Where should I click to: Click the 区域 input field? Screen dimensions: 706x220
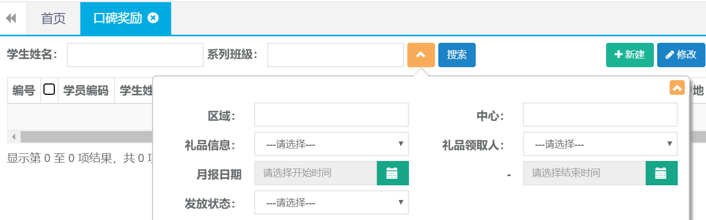tap(331, 115)
